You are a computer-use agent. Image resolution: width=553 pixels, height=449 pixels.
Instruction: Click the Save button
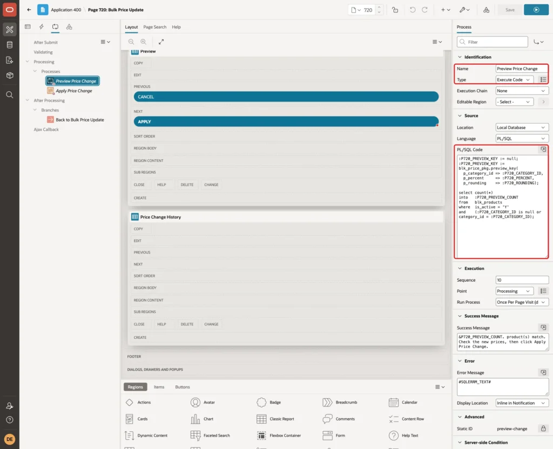point(510,10)
